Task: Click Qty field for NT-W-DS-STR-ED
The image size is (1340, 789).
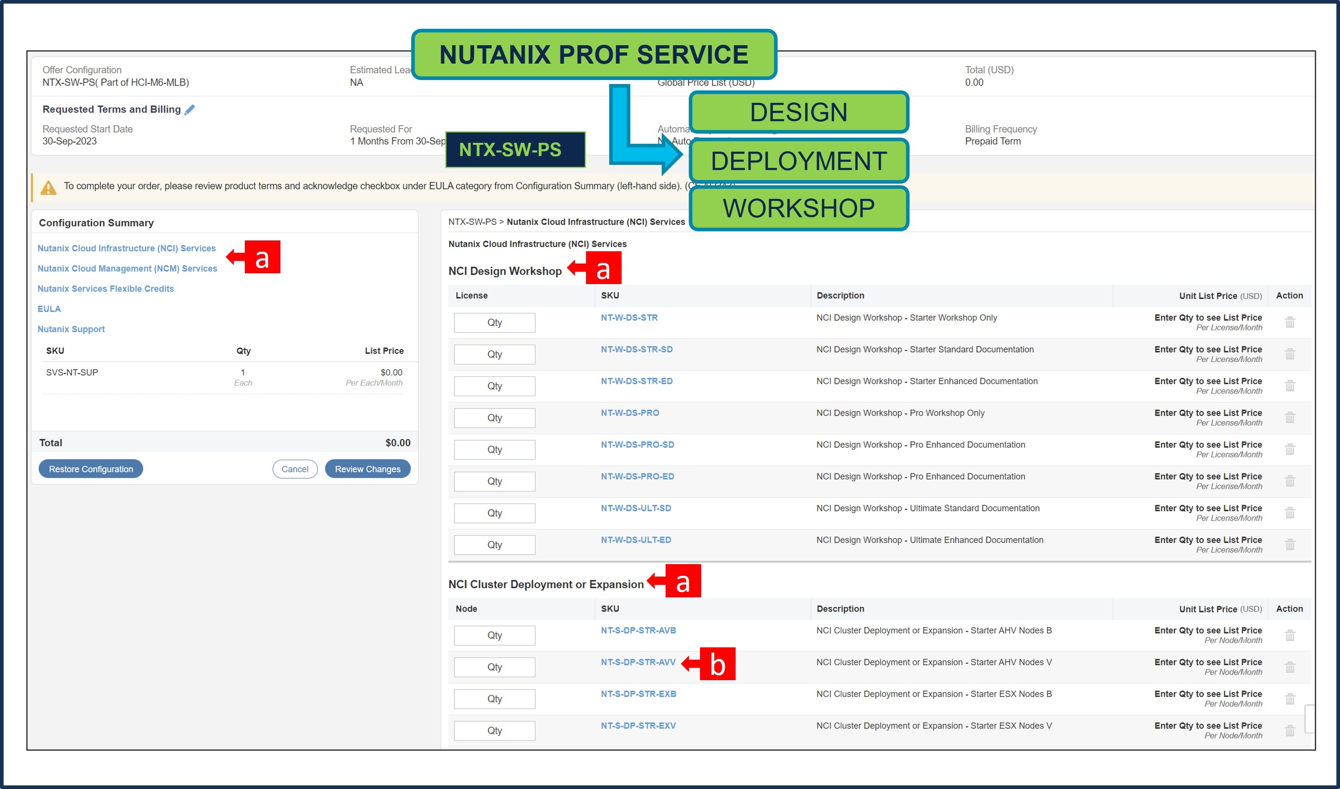Action: (494, 386)
